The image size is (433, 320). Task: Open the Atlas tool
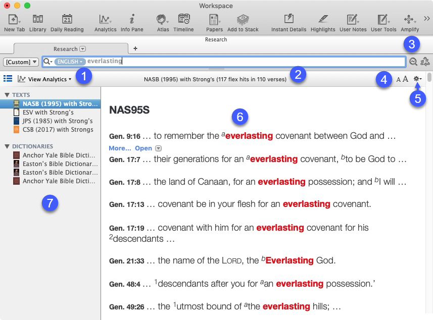[x=163, y=20]
